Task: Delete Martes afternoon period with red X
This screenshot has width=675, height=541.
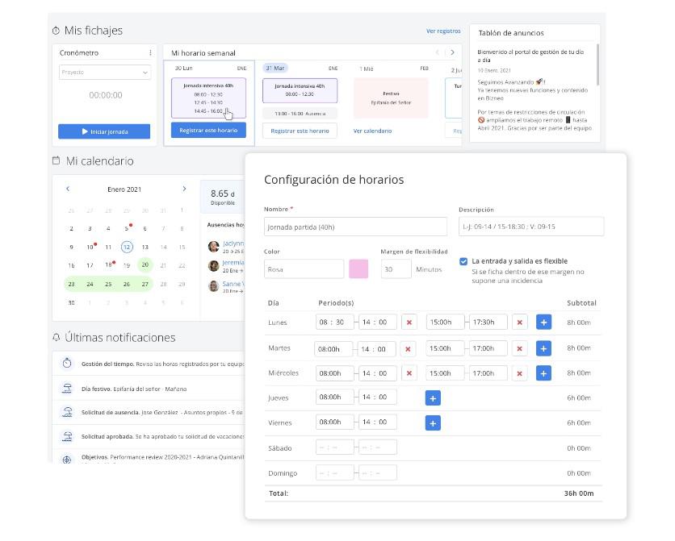Action: pyautogui.click(x=519, y=349)
